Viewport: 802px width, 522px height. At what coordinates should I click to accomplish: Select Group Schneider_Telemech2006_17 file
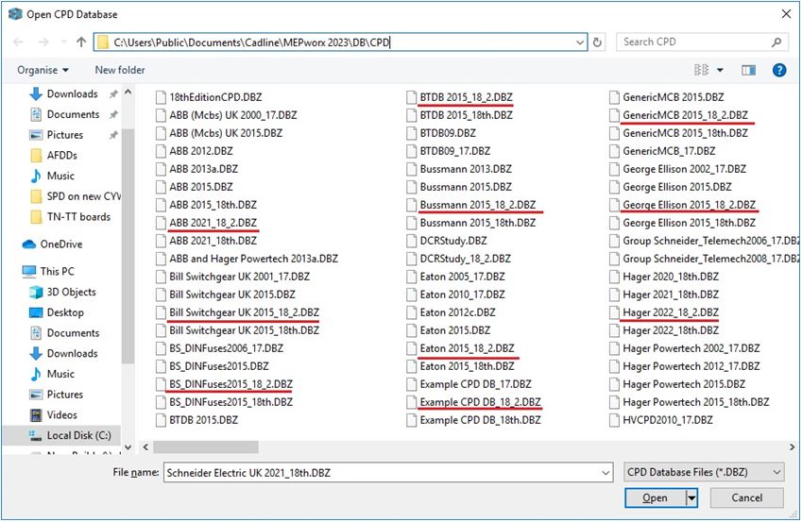[710, 241]
